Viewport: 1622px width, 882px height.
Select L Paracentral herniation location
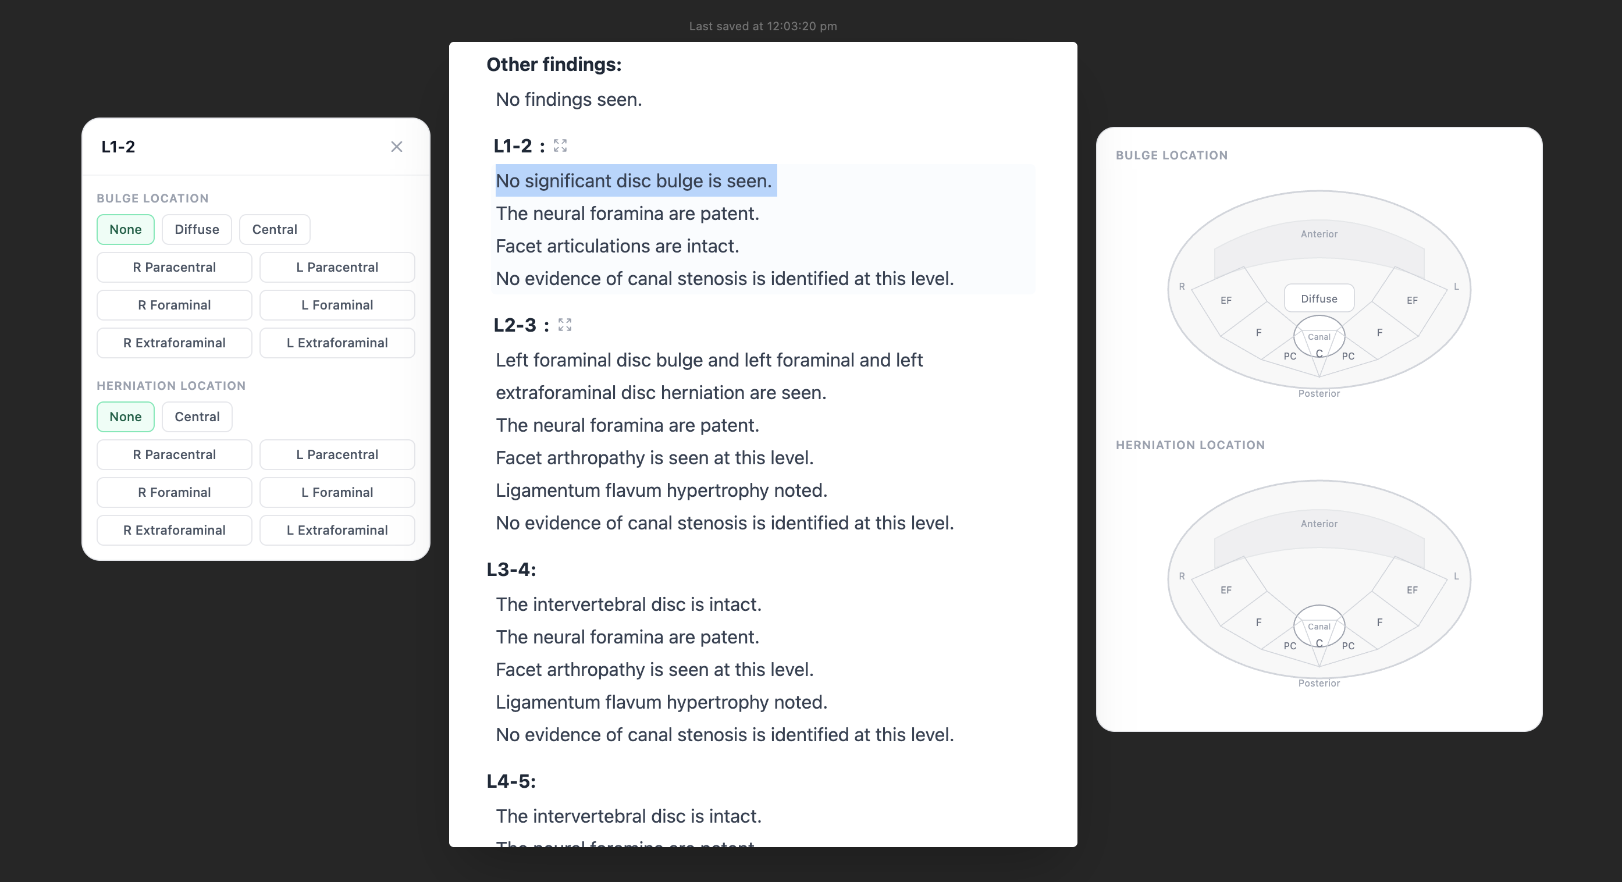tap(337, 454)
